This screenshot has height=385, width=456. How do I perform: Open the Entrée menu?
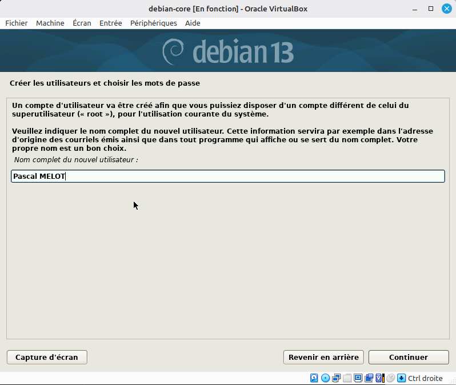pos(110,23)
